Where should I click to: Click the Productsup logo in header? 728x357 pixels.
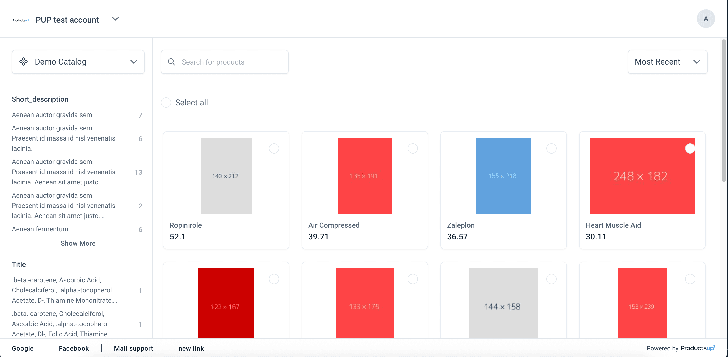click(x=21, y=20)
